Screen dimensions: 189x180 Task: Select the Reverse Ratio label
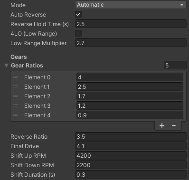[29, 137]
